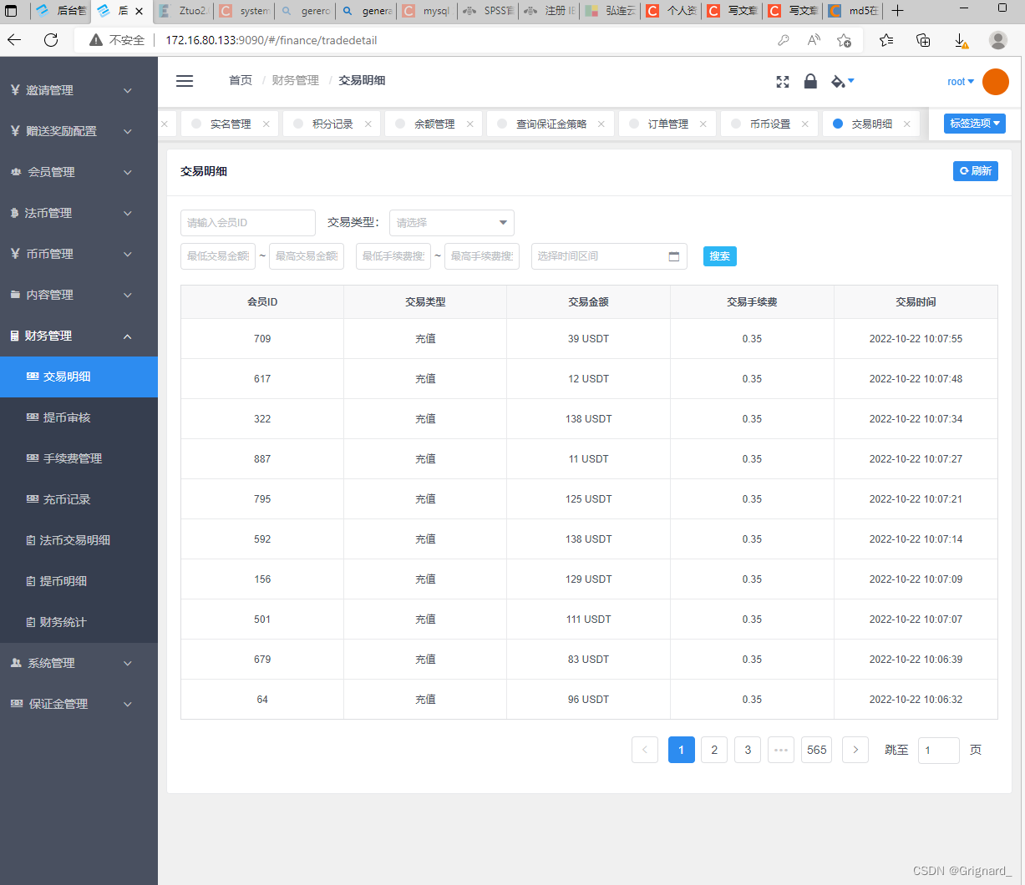Click browser profile icon
This screenshot has height=885, width=1025.
(x=997, y=39)
